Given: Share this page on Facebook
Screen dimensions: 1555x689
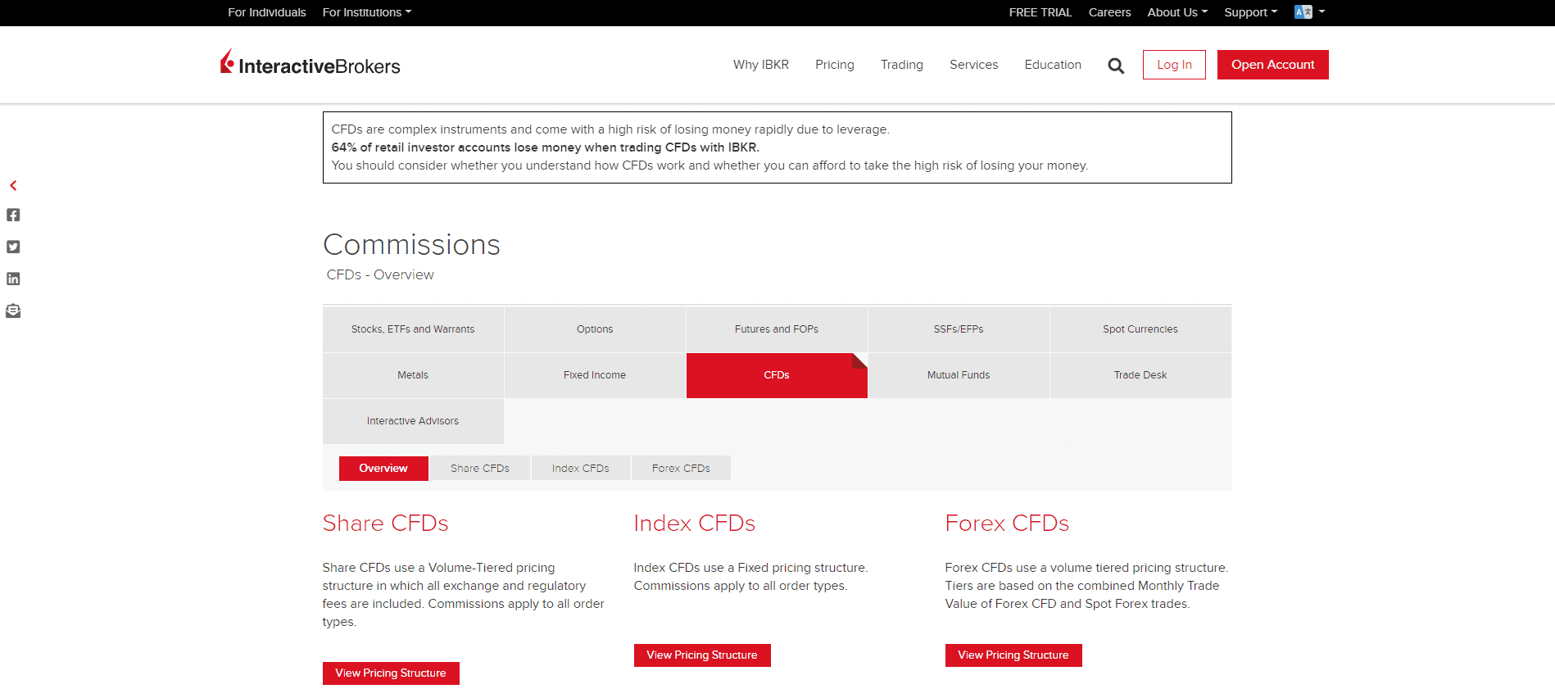Looking at the screenshot, I should 13,215.
